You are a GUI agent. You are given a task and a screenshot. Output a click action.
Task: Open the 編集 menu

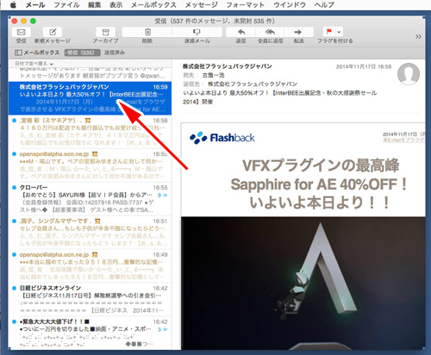pyautogui.click(x=95, y=5)
